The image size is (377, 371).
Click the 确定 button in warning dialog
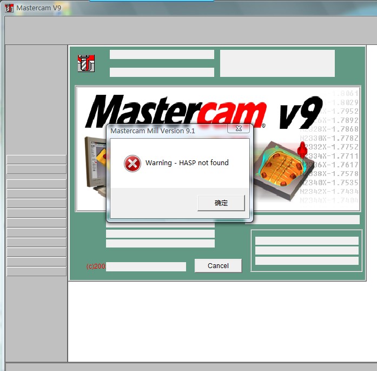[221, 203]
